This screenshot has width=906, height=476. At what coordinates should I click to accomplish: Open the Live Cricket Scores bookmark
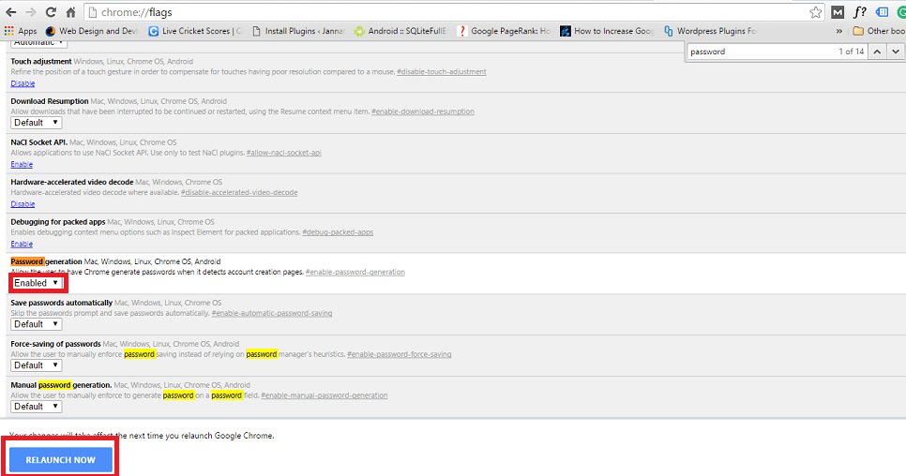coord(195,31)
